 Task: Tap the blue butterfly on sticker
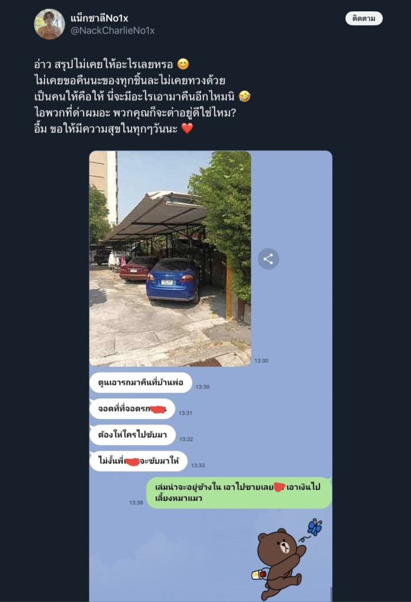[314, 527]
